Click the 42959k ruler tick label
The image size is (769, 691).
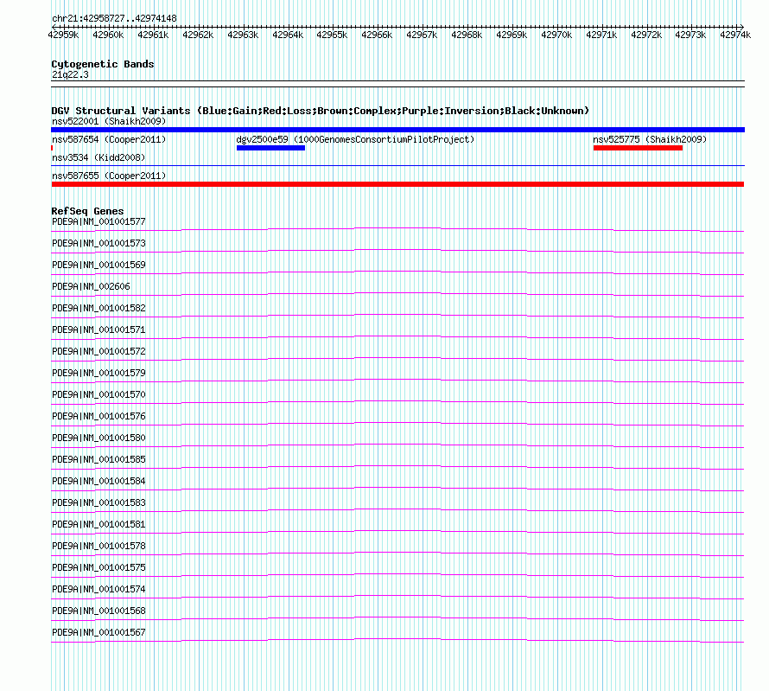[63, 35]
